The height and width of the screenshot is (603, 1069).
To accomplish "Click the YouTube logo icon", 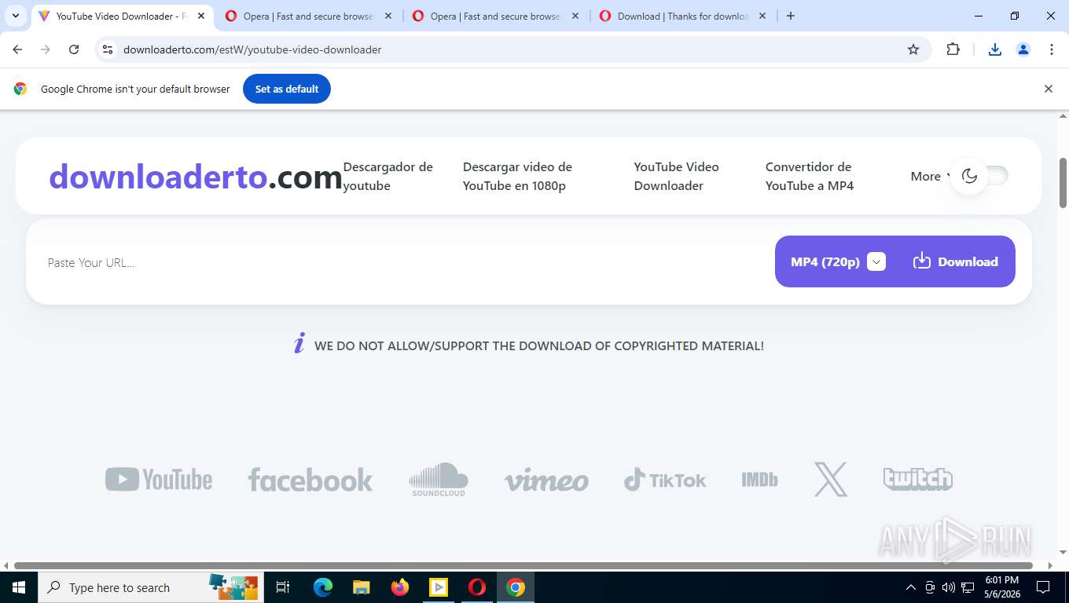I will point(159,479).
